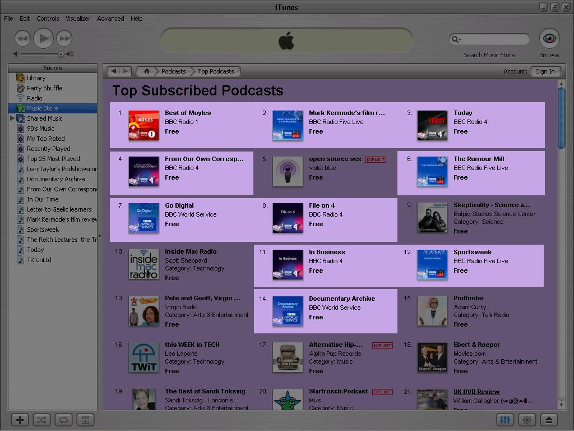
Task: Select Library in the Source list
Action: 53,78
